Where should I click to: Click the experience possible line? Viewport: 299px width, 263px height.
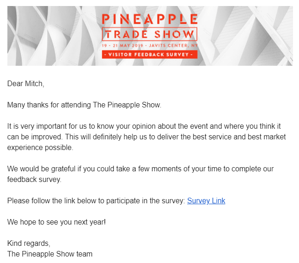point(40,148)
